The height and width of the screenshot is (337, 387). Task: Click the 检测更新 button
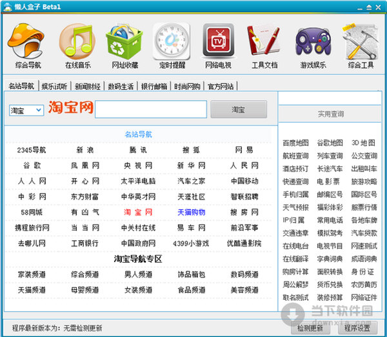point(310,328)
